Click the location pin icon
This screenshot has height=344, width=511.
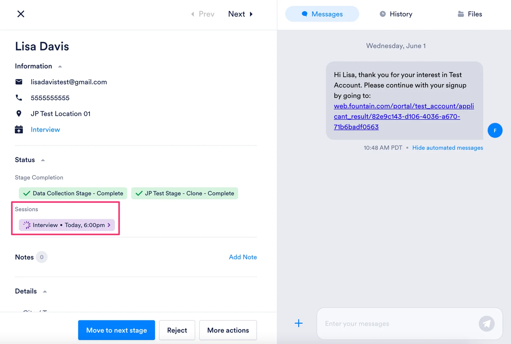19,114
